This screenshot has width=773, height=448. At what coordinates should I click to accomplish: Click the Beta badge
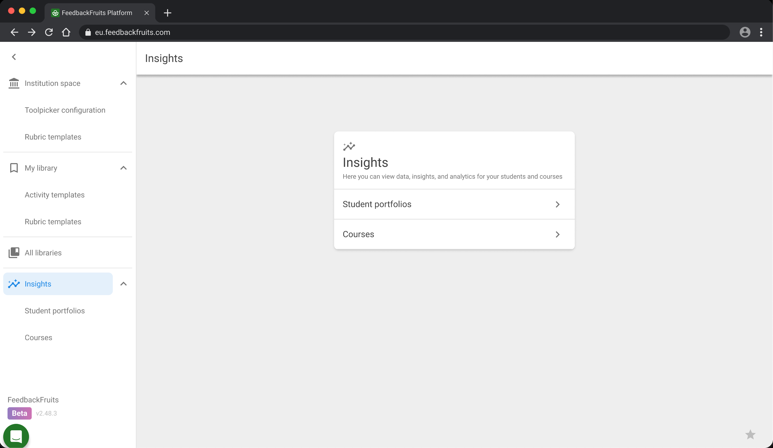click(20, 413)
